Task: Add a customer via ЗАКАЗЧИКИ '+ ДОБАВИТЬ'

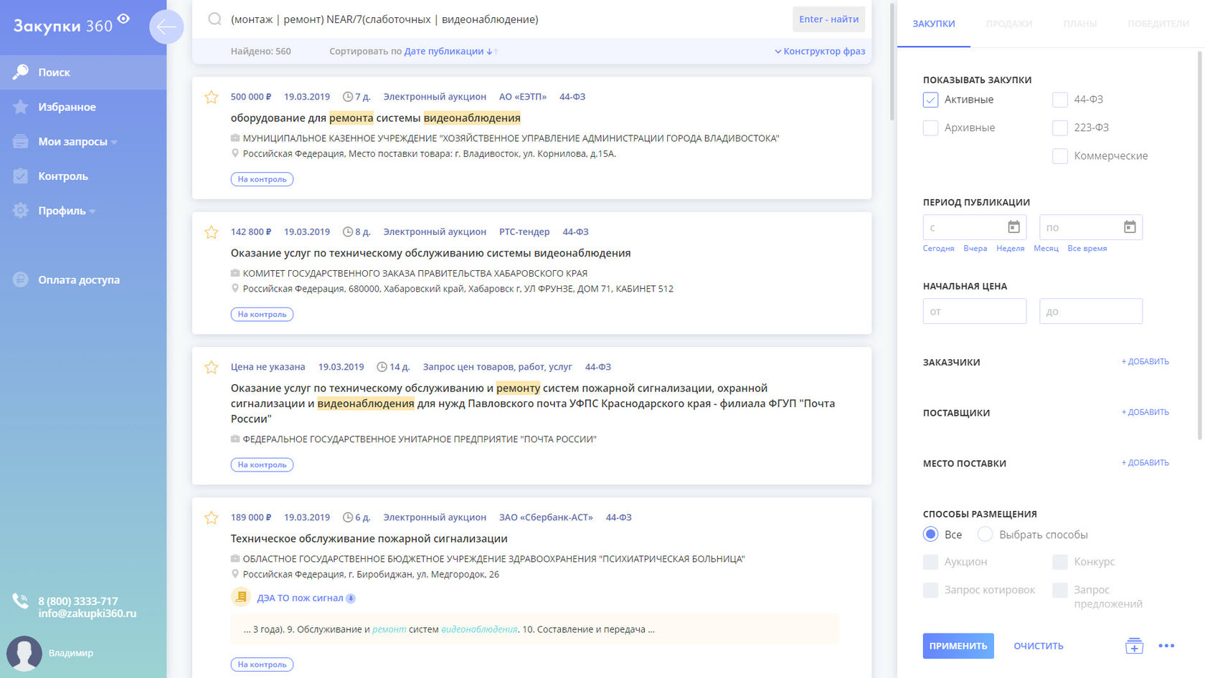Action: (x=1145, y=362)
